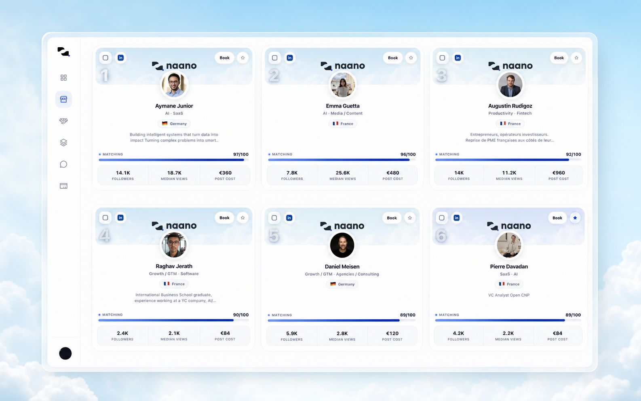Open Emma Guetta's profile photo

tap(343, 85)
